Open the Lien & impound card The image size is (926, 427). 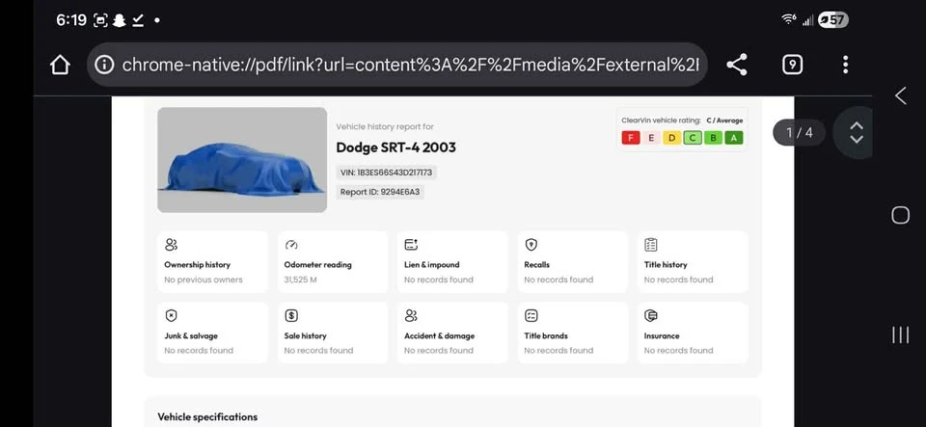[452, 262]
